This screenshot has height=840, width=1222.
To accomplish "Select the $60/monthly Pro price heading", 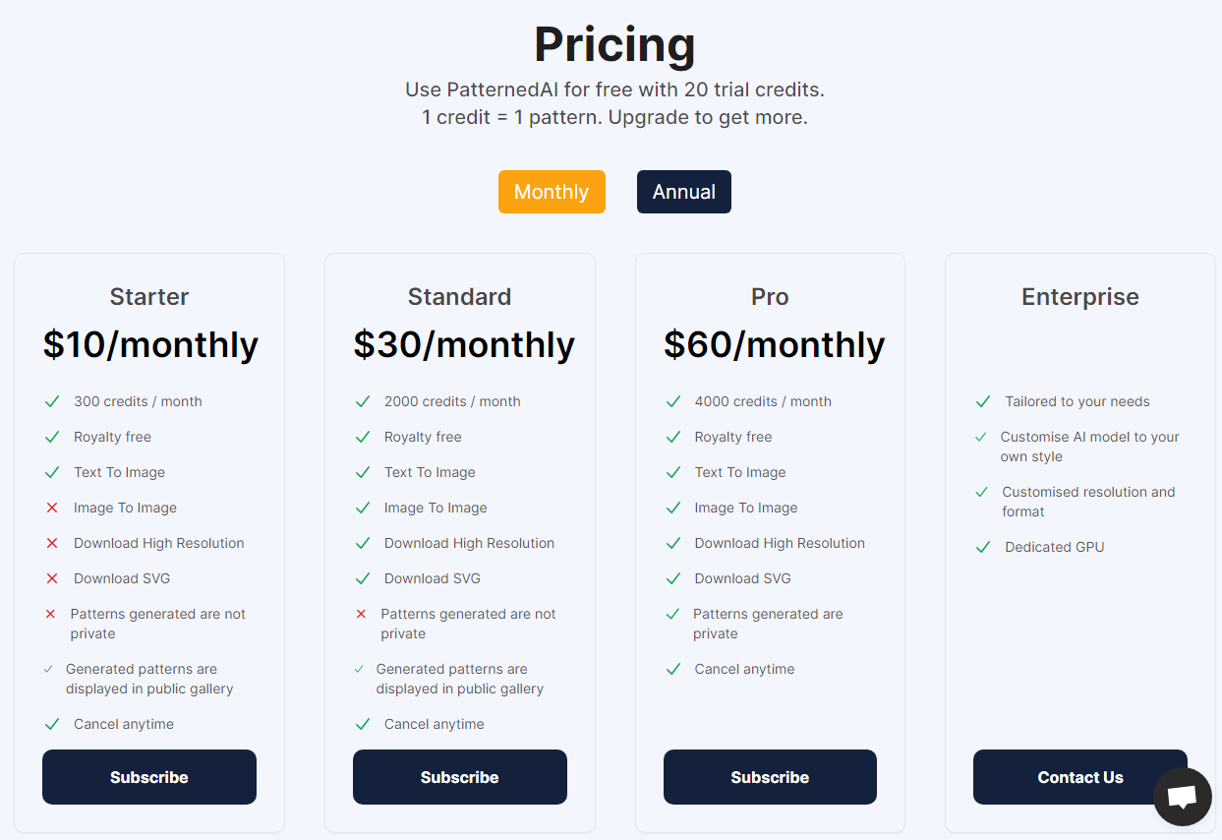I will point(775,344).
